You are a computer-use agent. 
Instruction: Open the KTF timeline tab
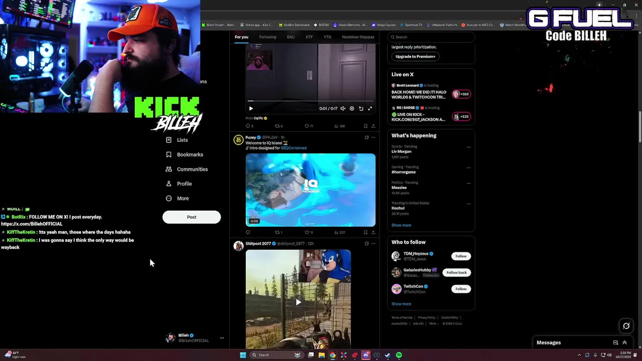click(309, 37)
